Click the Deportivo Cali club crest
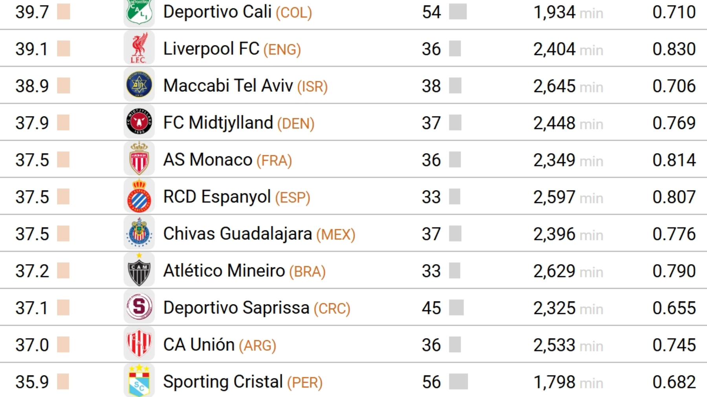This screenshot has width=707, height=397. pyautogui.click(x=139, y=12)
